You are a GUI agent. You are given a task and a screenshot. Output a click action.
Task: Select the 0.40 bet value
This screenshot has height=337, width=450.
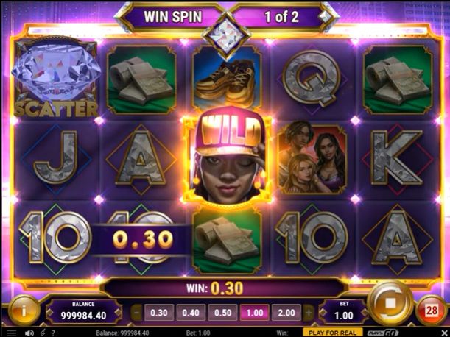[191, 312]
